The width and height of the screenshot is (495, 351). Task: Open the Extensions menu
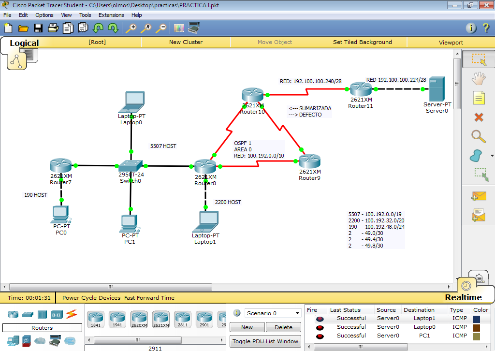(x=111, y=15)
